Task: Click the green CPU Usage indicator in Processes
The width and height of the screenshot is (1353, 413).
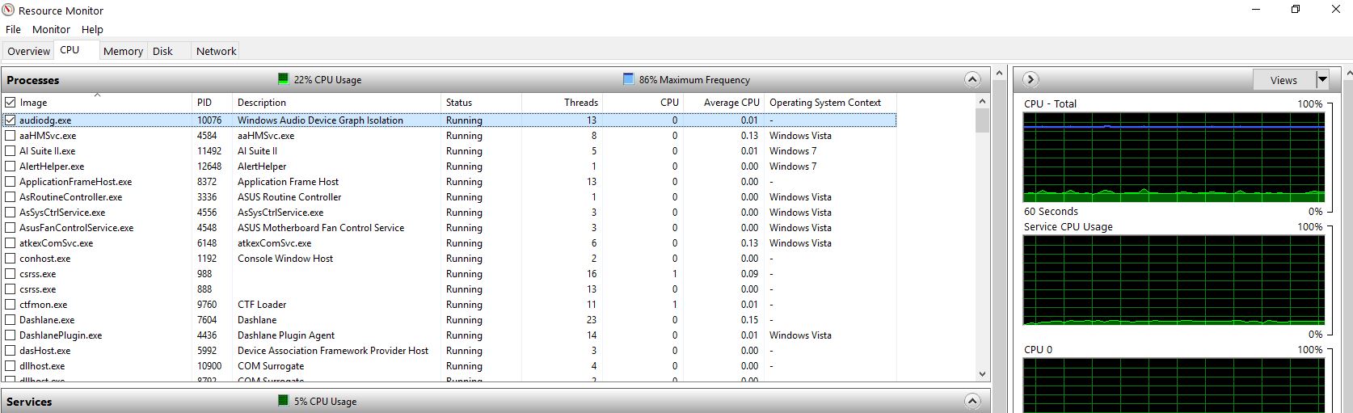Action: click(x=283, y=79)
